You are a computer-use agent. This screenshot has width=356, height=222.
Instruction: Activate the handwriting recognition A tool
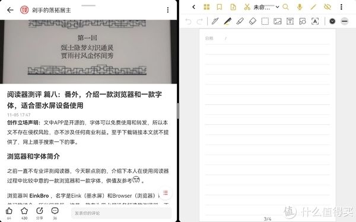(x=315, y=21)
